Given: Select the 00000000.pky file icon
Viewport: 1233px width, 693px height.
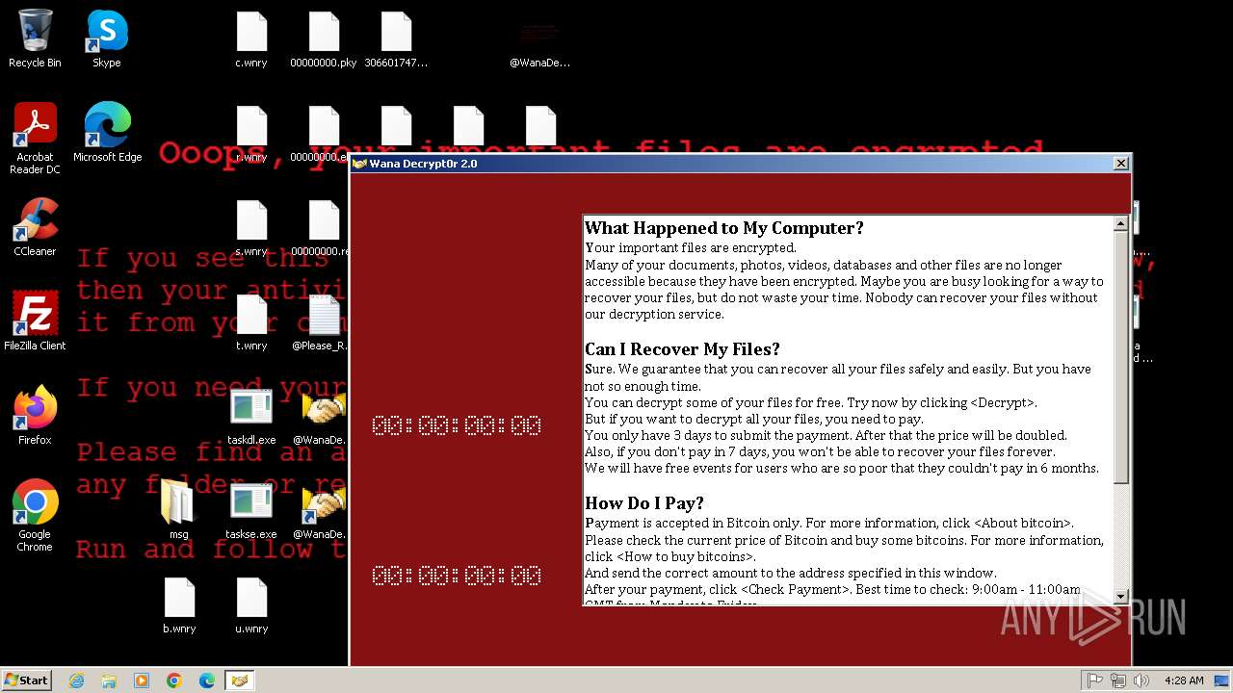Looking at the screenshot, I should click(324, 38).
